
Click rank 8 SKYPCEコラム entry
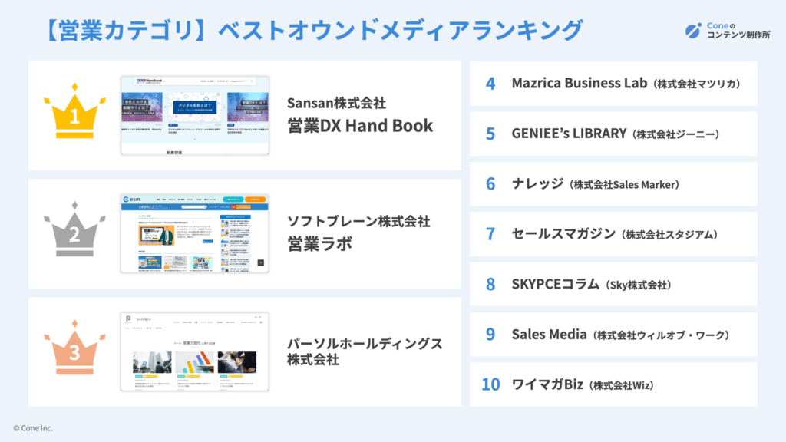coord(613,284)
